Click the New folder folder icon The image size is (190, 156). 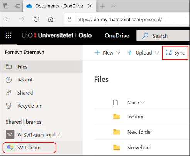pos(116,132)
